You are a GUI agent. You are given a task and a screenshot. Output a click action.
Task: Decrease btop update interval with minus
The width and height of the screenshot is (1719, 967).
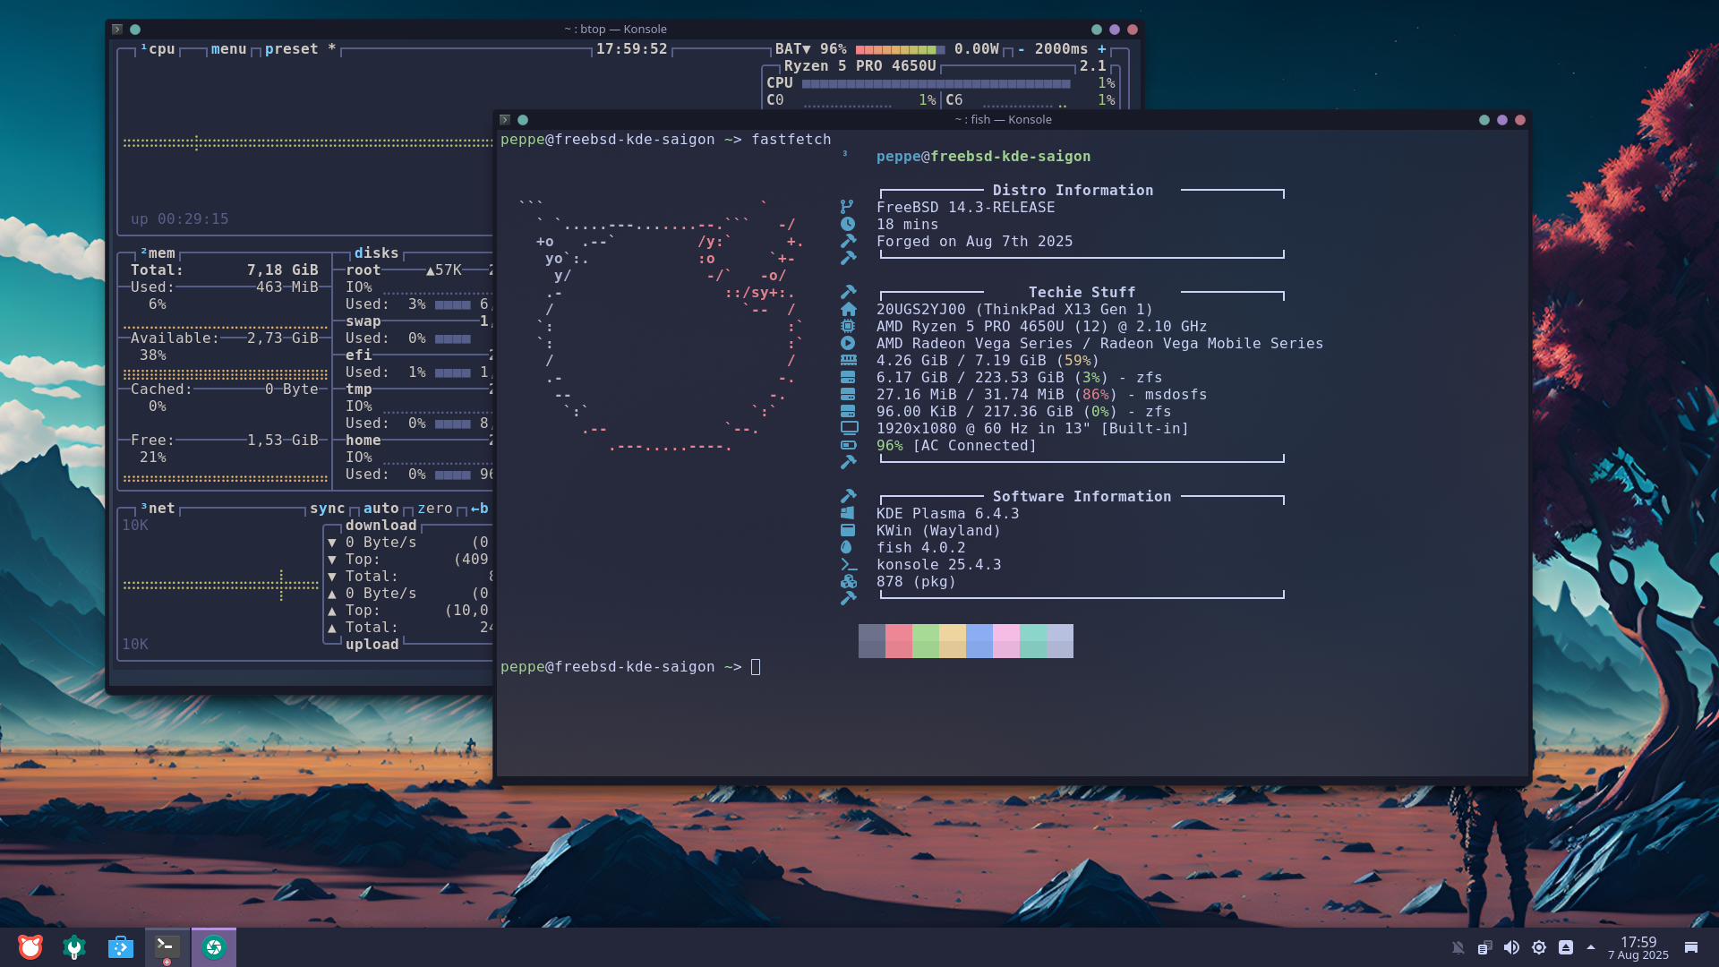[1022, 49]
